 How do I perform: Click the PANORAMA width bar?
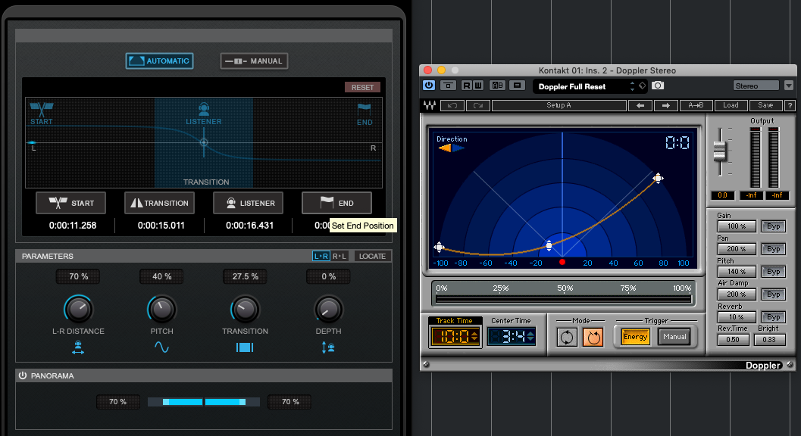pos(204,402)
